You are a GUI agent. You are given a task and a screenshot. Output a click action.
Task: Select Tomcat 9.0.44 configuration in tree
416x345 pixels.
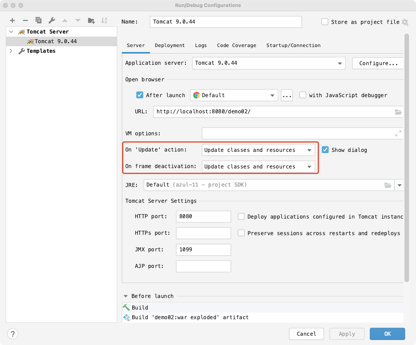click(x=61, y=41)
